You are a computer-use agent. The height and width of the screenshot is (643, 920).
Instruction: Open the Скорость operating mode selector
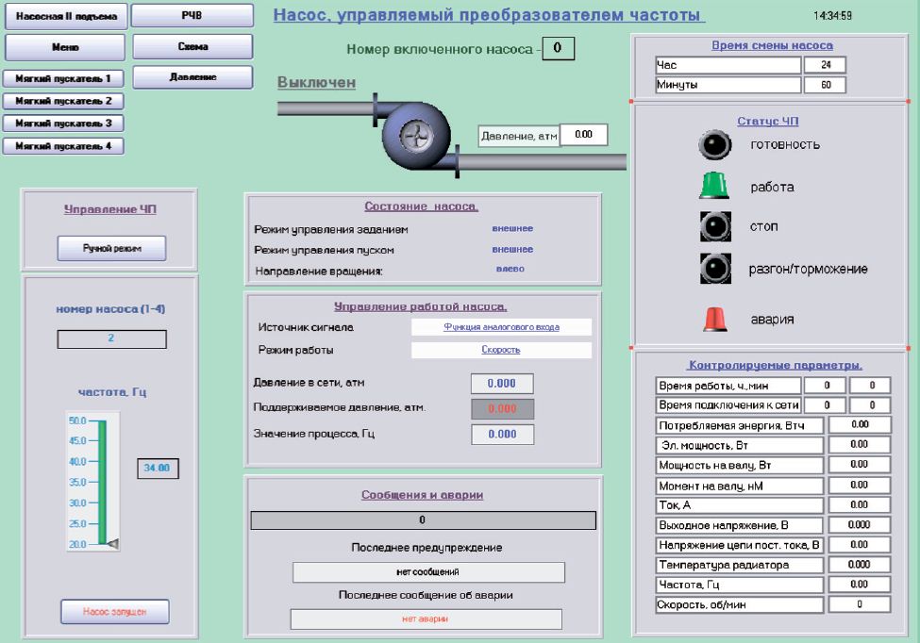coord(501,350)
